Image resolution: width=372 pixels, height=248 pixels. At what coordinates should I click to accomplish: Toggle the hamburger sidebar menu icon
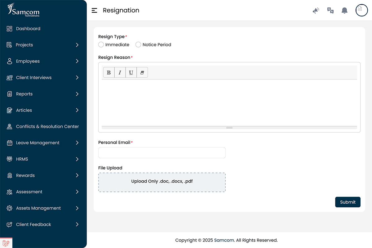[x=95, y=10]
